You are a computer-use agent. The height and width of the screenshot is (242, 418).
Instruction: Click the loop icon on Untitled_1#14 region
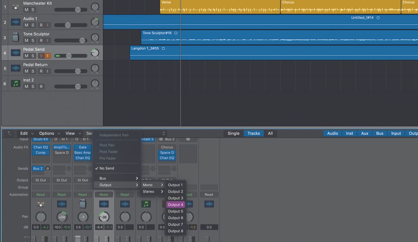click(x=378, y=18)
